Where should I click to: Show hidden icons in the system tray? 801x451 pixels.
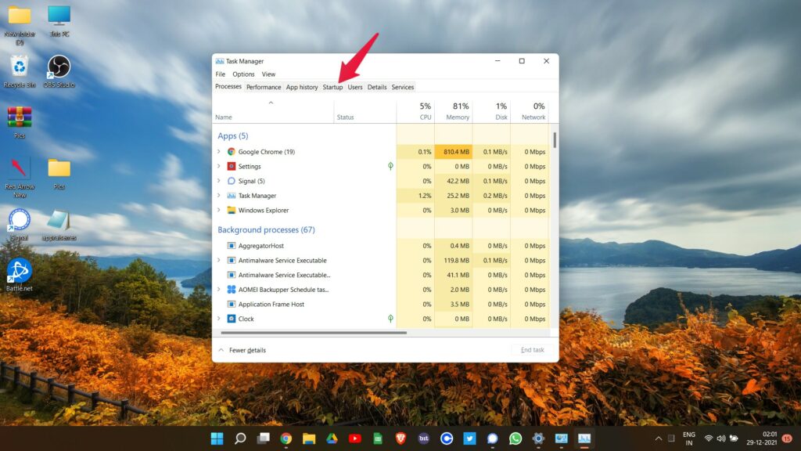tap(658, 438)
